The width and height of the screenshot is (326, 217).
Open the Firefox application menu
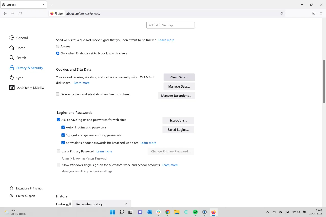[x=321, y=13]
